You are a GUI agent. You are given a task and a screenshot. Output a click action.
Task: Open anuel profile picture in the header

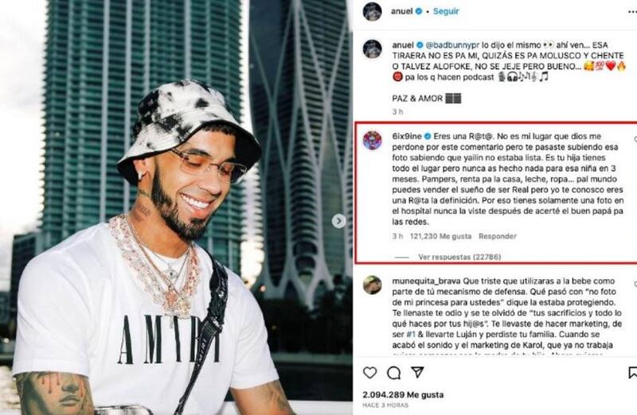coord(372,11)
